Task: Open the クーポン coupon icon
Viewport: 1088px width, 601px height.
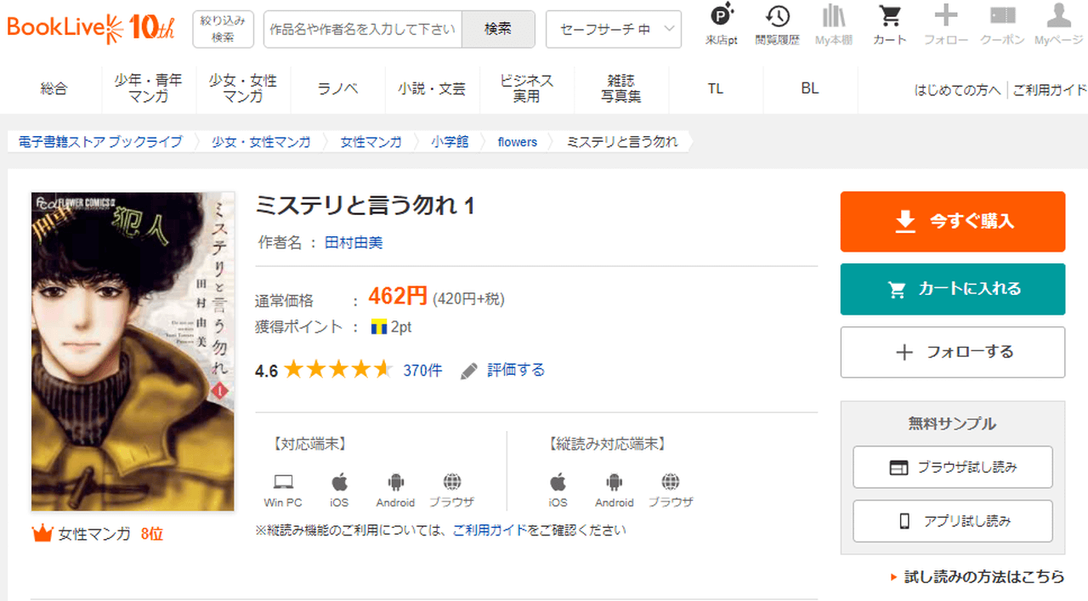Action: (x=1002, y=17)
